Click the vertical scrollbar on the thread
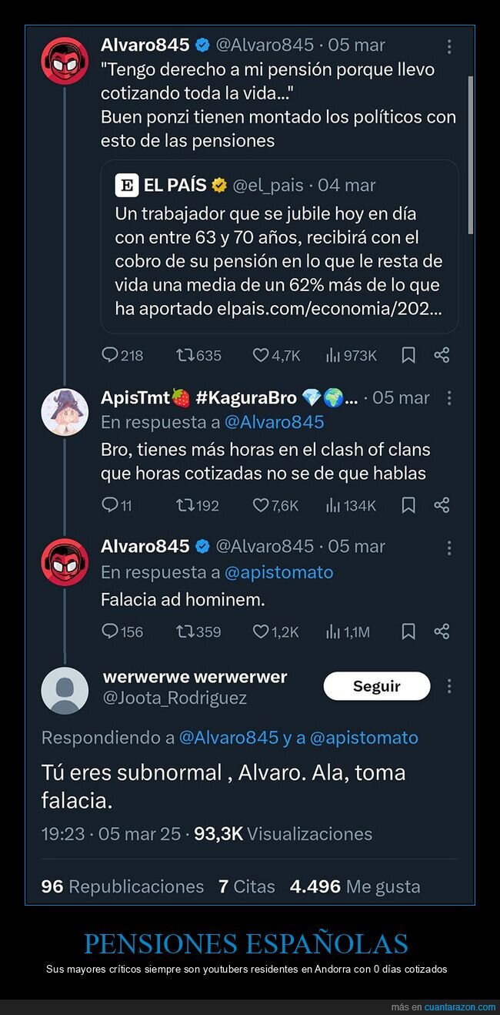 click(x=471, y=154)
